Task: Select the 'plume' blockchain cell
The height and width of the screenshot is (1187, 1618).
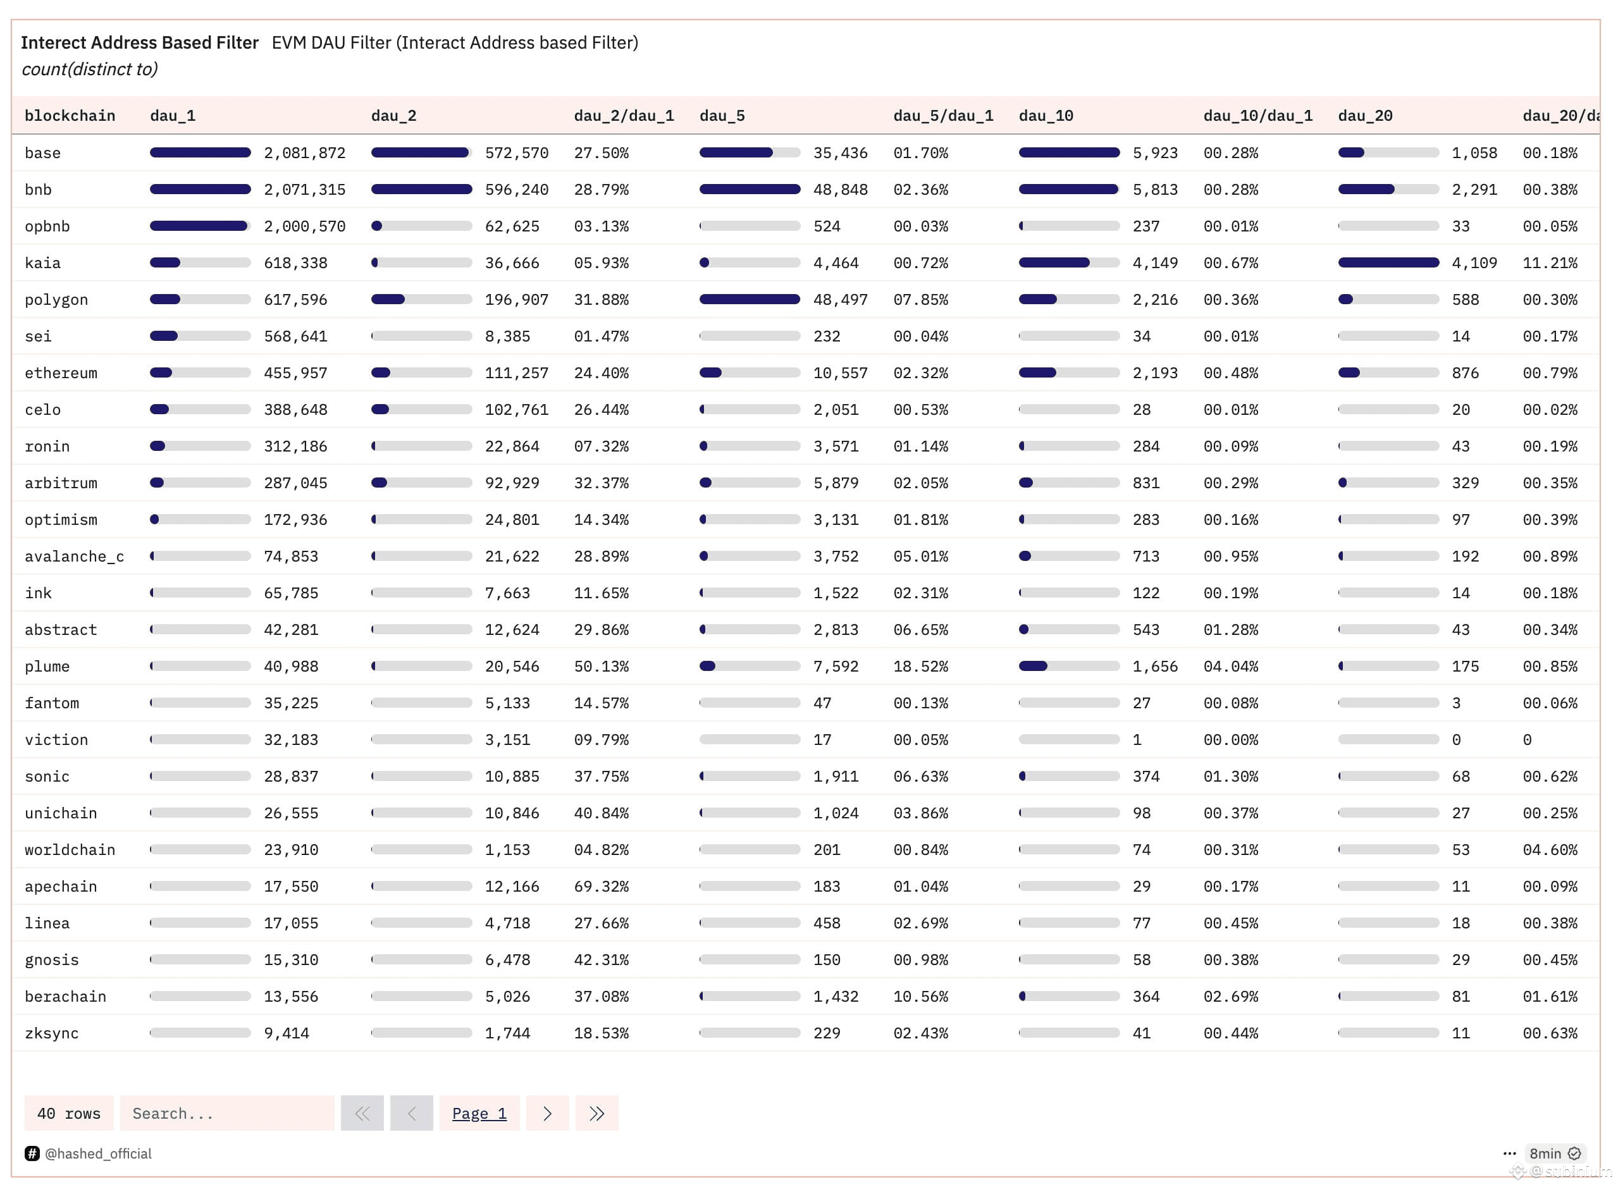Action: [47, 666]
